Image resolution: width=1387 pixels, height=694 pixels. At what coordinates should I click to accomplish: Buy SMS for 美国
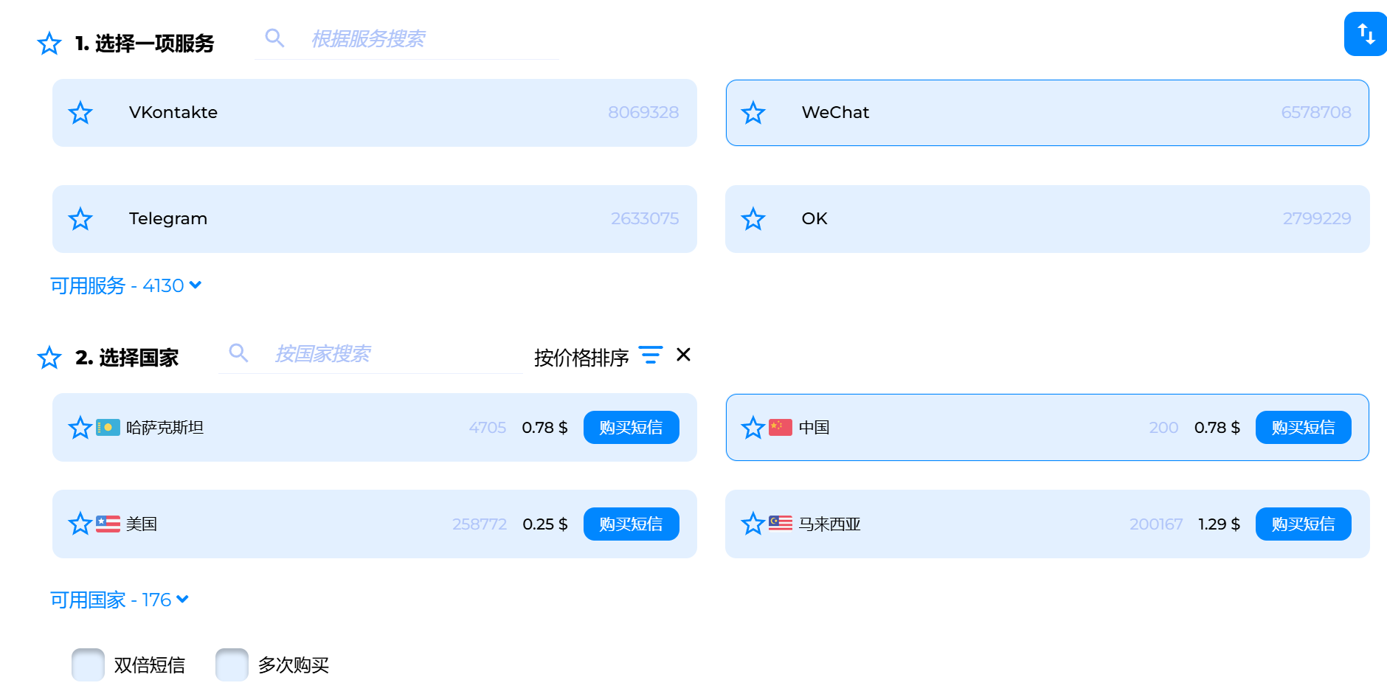[632, 524]
